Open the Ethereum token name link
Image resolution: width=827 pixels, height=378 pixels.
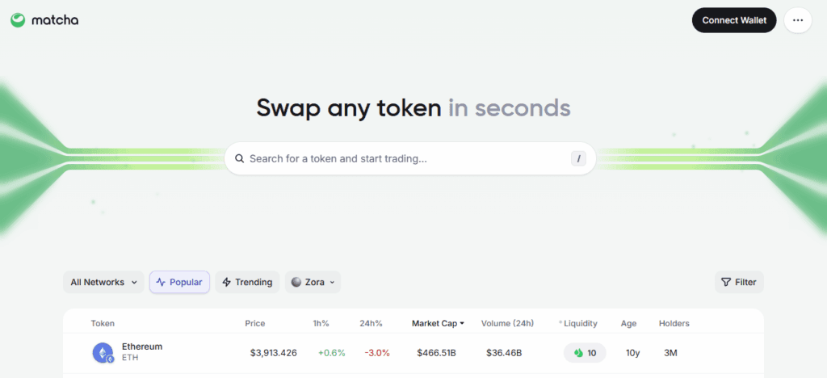[x=142, y=346]
